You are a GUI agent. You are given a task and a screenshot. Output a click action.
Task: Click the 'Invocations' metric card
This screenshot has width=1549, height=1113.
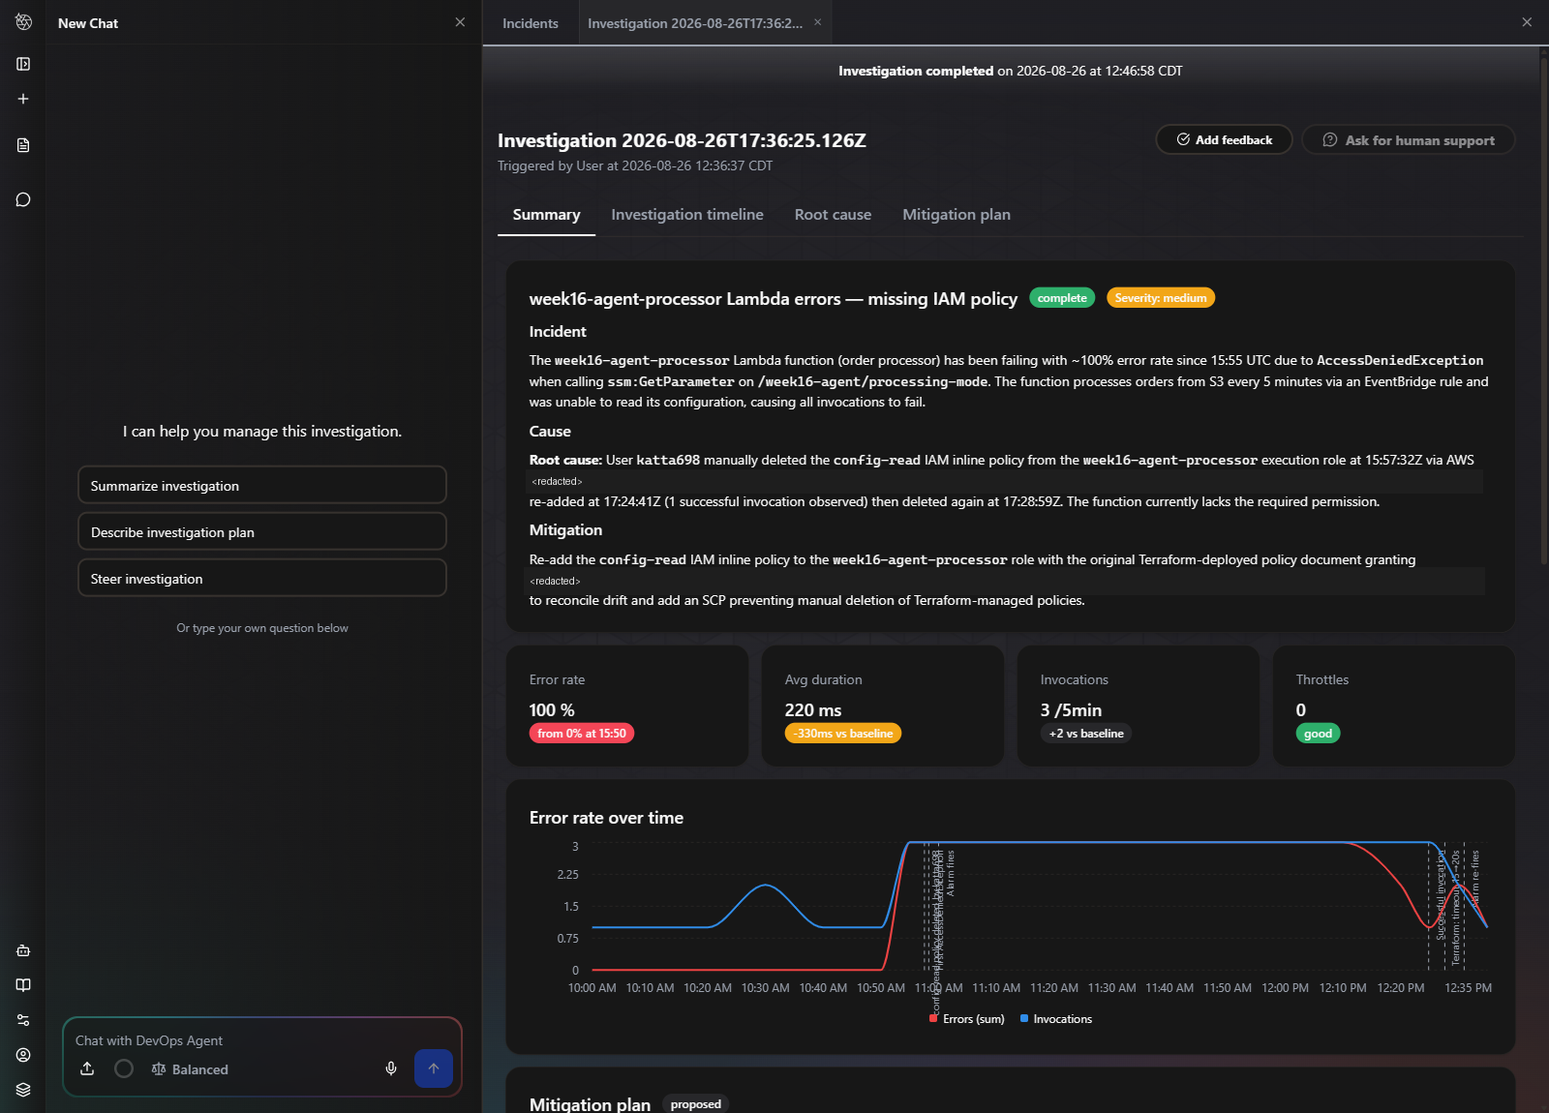[1139, 706]
